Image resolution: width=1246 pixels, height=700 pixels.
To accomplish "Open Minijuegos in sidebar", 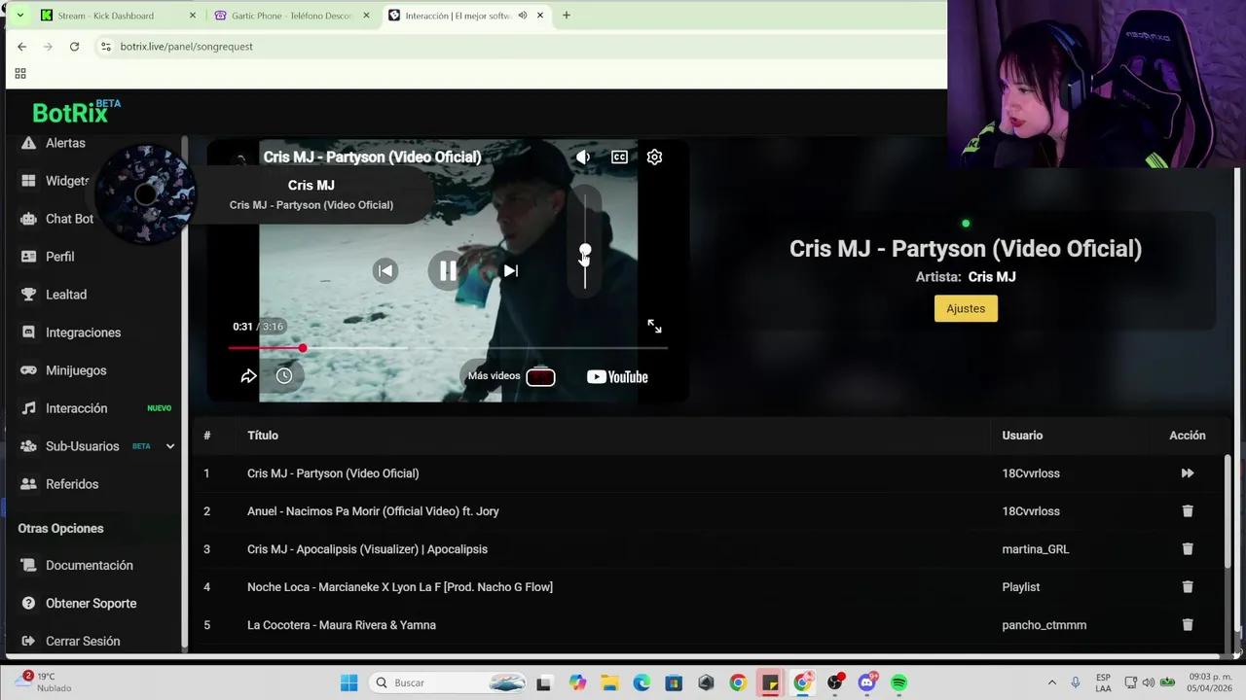I will pos(76,370).
